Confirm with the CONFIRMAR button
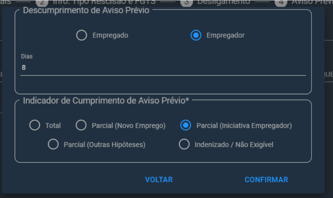 click(266, 180)
